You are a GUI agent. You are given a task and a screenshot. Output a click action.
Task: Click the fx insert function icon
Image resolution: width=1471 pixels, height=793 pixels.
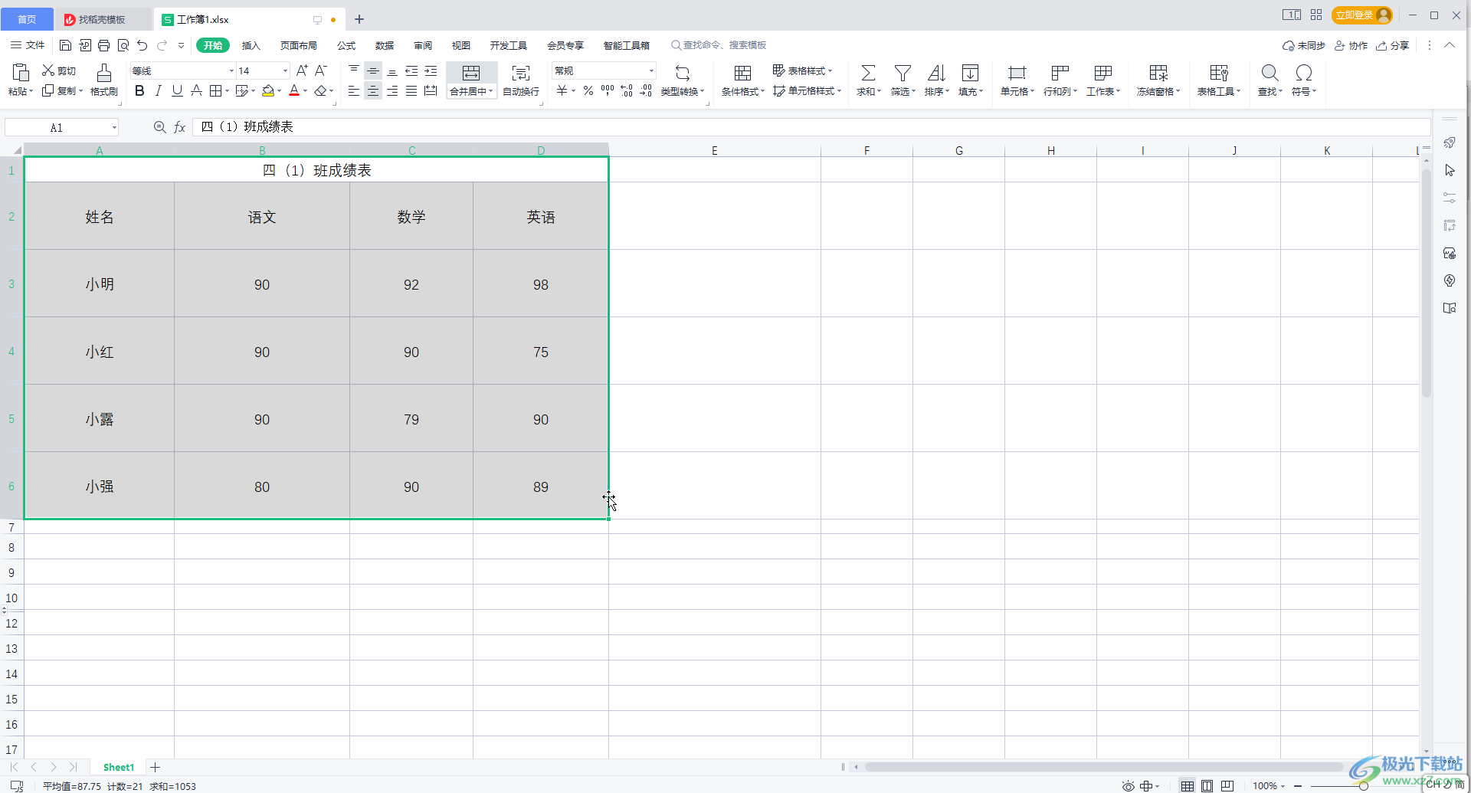[180, 127]
